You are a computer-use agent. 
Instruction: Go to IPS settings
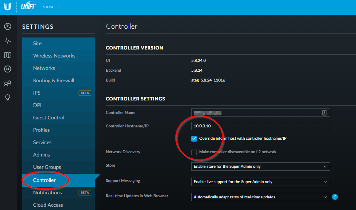[x=58, y=93]
